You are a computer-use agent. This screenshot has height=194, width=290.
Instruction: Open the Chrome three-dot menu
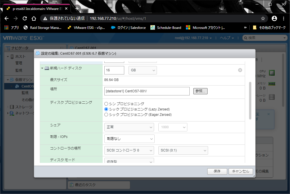(x=283, y=18)
